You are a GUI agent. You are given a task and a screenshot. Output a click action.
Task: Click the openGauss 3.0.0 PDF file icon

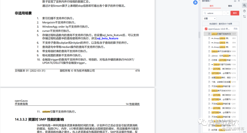coord(206,29)
